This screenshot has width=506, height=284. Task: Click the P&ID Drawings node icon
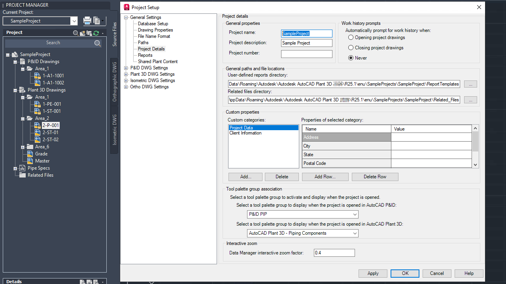[23, 62]
